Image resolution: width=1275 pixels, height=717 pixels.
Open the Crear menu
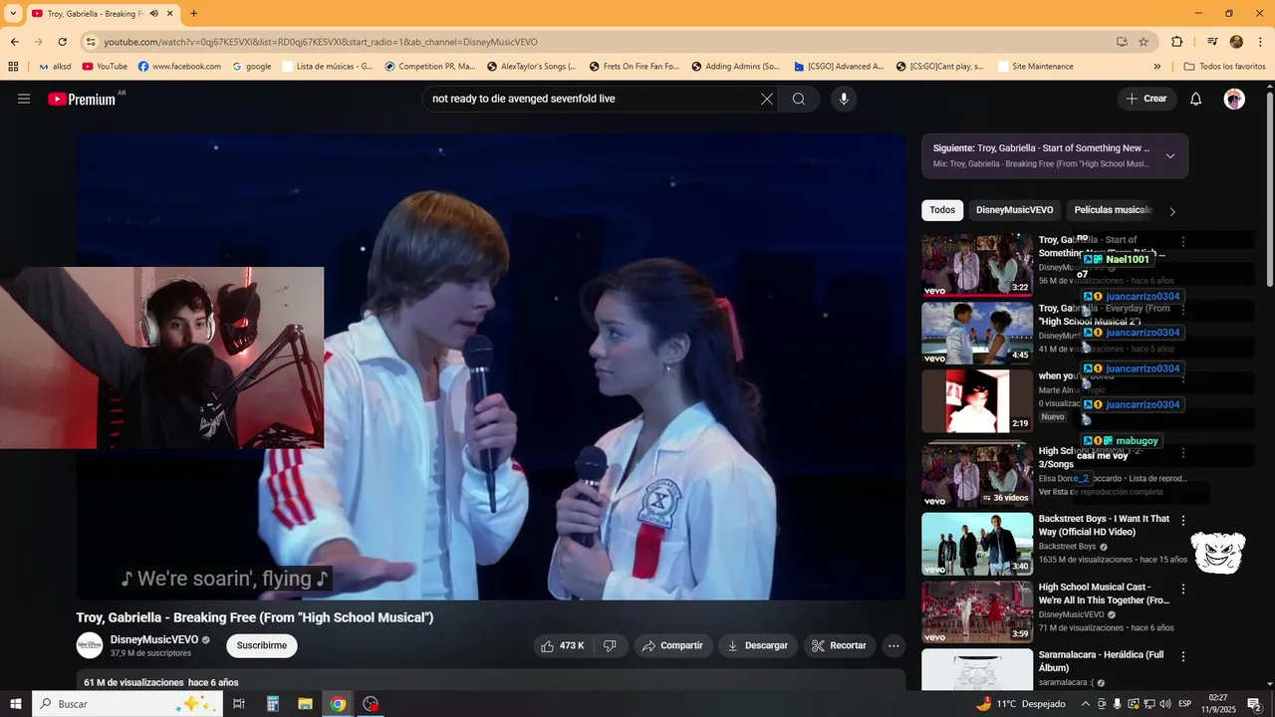click(1147, 99)
